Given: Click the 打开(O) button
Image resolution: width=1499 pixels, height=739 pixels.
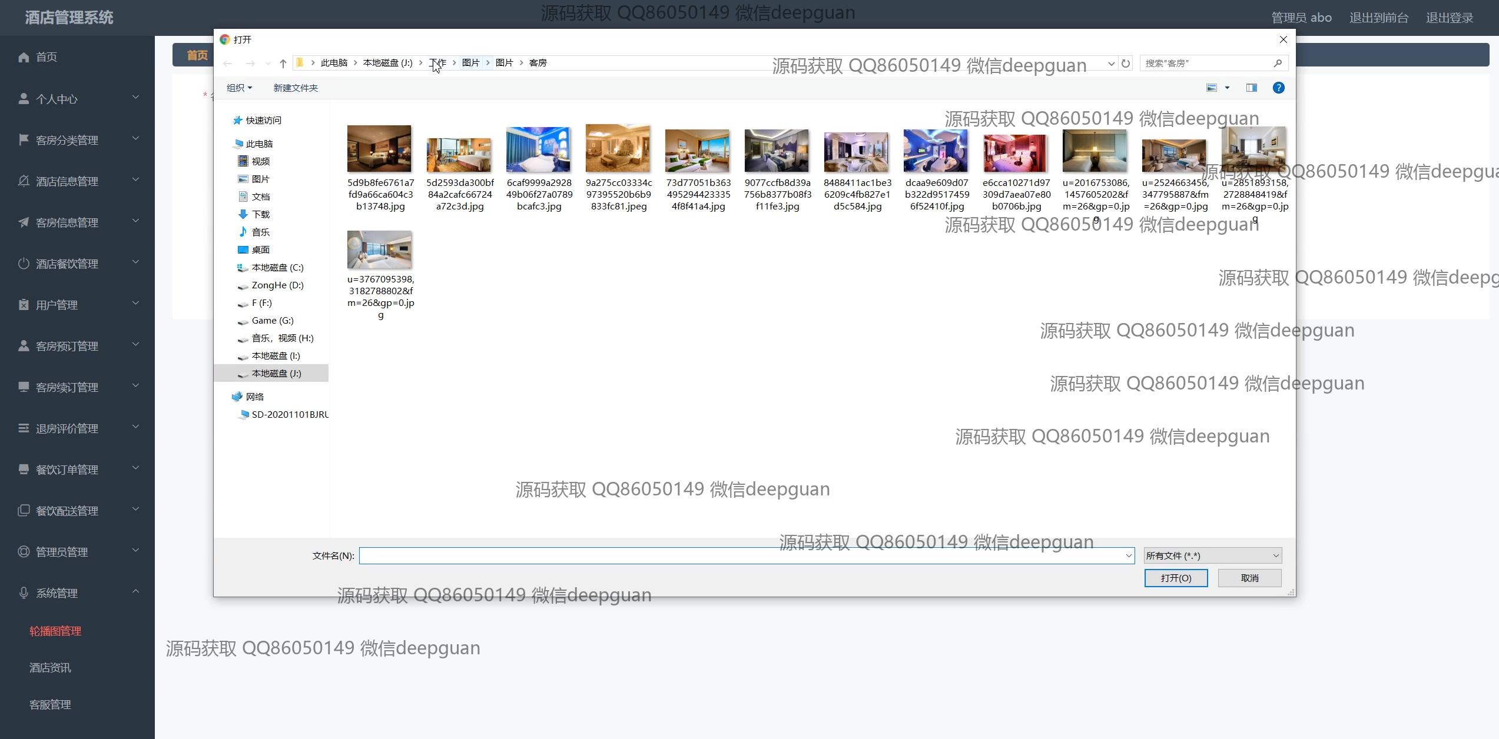Looking at the screenshot, I should pyautogui.click(x=1176, y=578).
